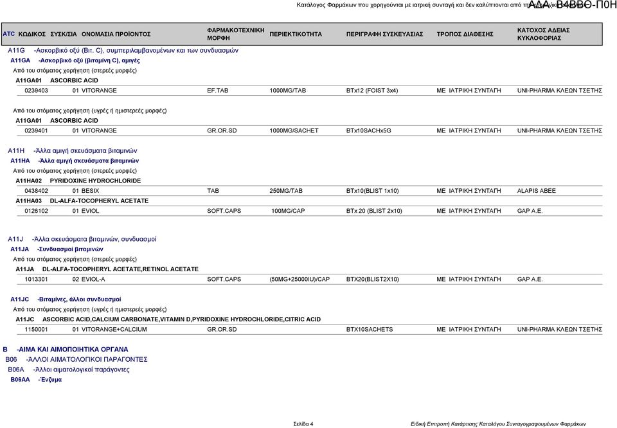Select the B06A Άλλοι αιματολογικοί παράγοντες heading

tap(69, 370)
